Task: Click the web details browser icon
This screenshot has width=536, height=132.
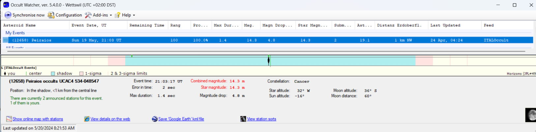Action: click(87, 119)
